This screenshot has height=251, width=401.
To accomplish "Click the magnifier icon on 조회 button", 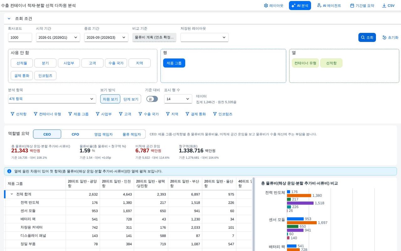I will click(x=363, y=37).
